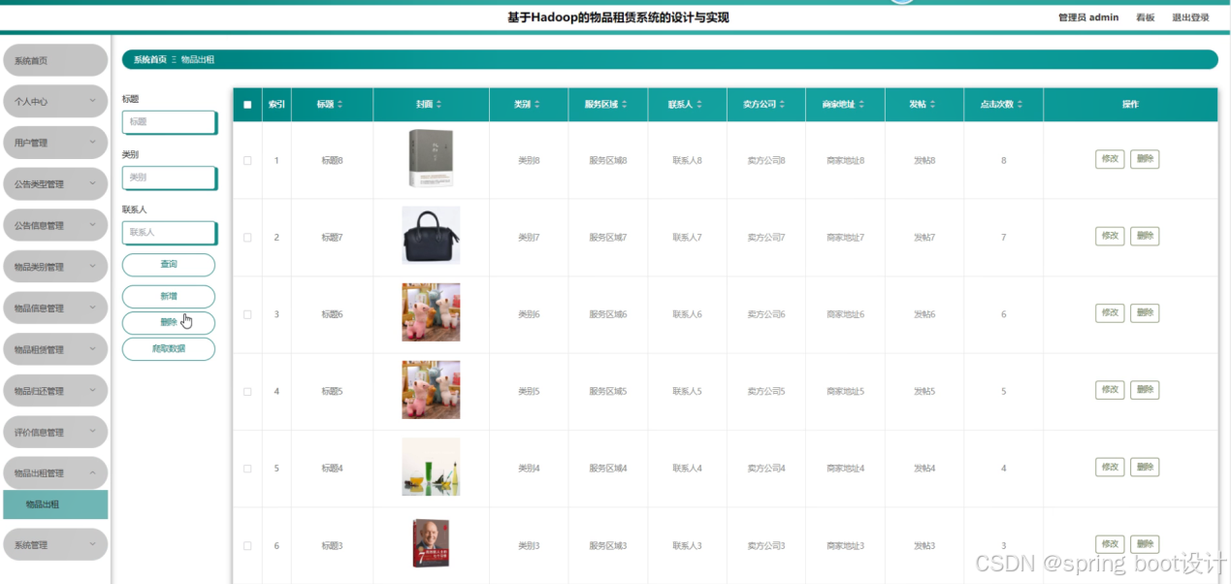Sort table by 商家地址 column sort arrows
The width and height of the screenshot is (1231, 584).
[861, 105]
